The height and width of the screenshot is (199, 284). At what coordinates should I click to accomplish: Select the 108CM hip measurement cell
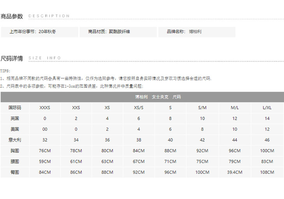point(267,172)
